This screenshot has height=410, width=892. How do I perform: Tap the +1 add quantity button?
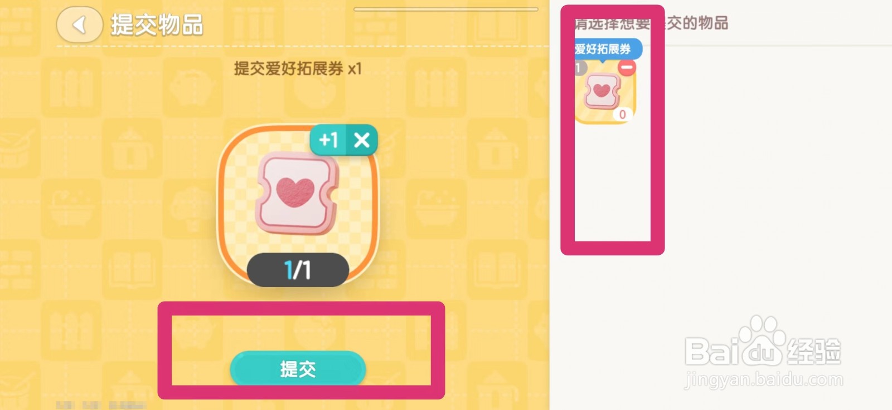328,140
